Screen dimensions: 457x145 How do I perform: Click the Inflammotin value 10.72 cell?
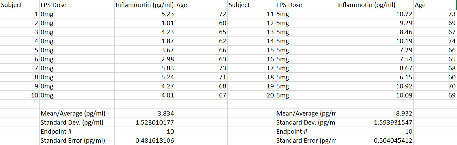(375, 14)
